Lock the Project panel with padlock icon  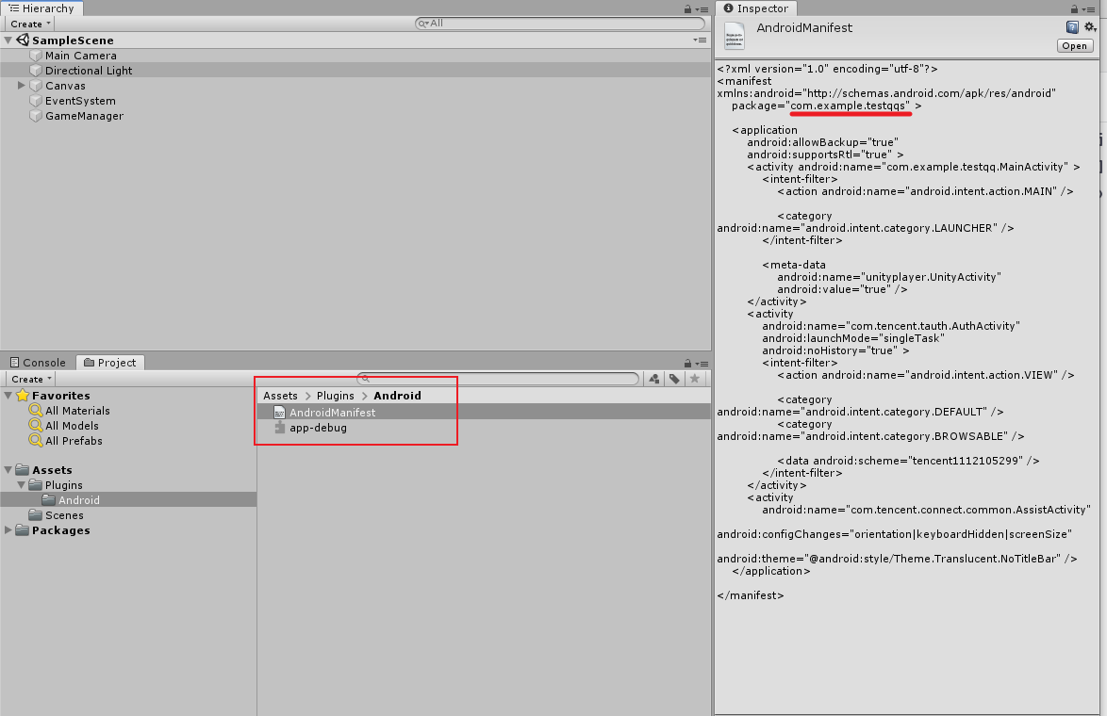pyautogui.click(x=687, y=364)
